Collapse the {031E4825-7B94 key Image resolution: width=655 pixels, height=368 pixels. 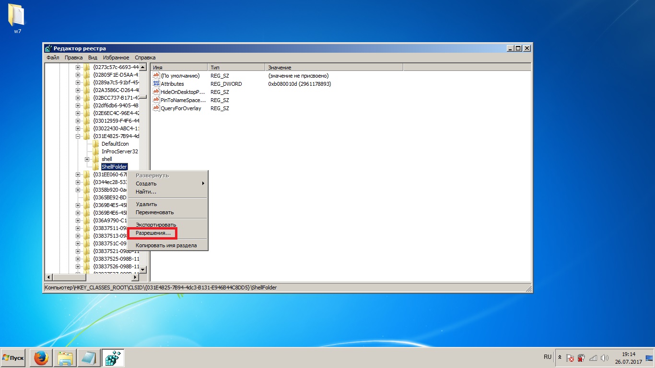[x=78, y=136]
